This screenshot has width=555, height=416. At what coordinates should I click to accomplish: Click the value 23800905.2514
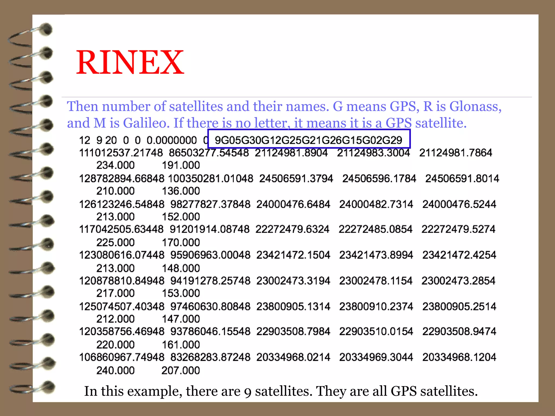(459, 307)
